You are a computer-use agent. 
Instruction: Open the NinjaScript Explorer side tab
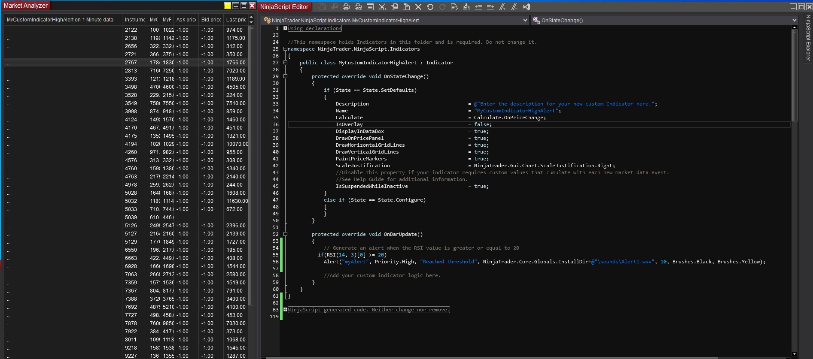pos(808,39)
